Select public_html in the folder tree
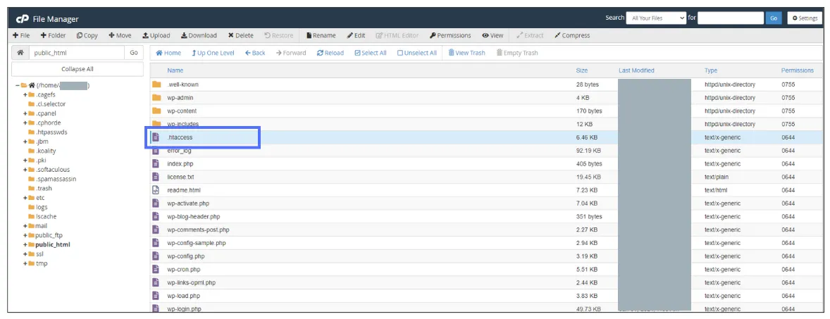This screenshot has width=830, height=319. point(52,245)
